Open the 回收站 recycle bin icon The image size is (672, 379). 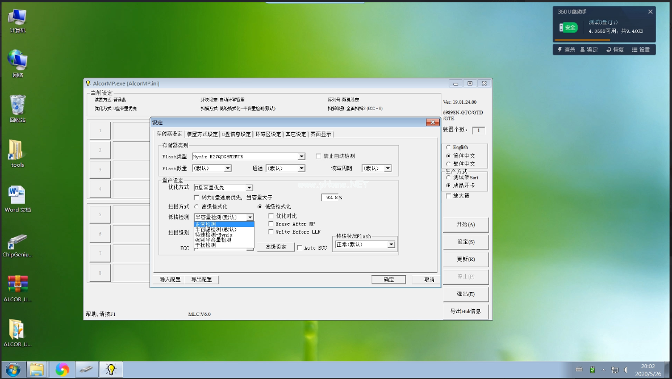tap(18, 106)
